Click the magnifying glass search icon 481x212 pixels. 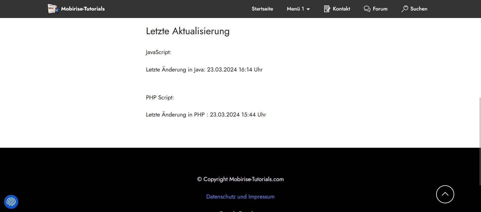pyautogui.click(x=405, y=9)
